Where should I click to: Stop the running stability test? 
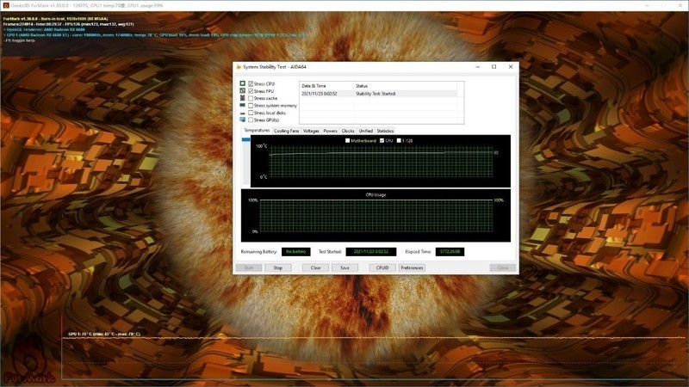tap(277, 267)
